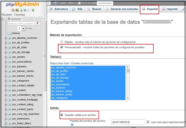
Task: Click the sidebar scrollbar grip handle
Action: (x=45, y=56)
